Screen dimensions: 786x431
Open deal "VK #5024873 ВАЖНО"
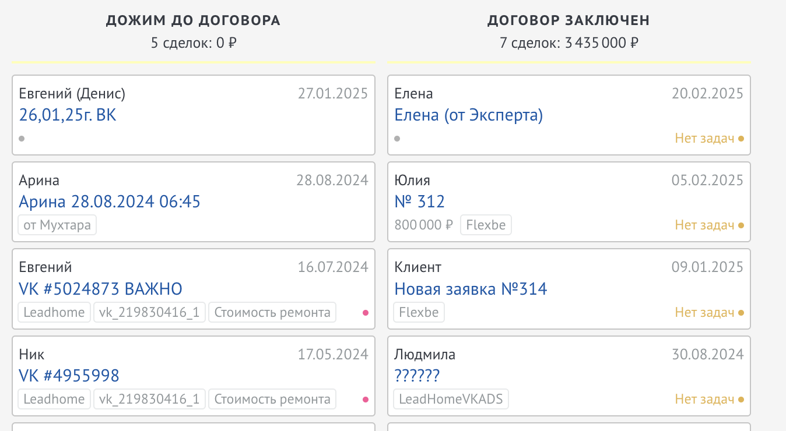click(x=100, y=289)
